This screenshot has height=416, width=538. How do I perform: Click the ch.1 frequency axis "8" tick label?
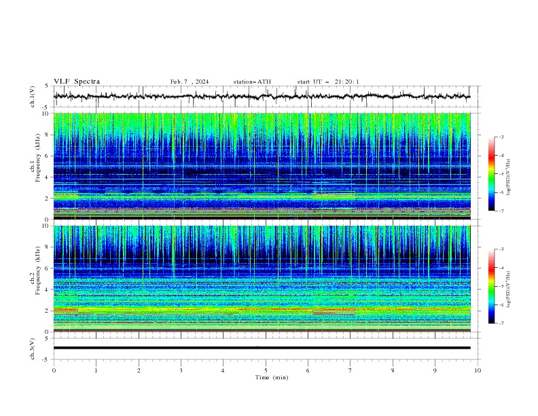(x=48, y=135)
